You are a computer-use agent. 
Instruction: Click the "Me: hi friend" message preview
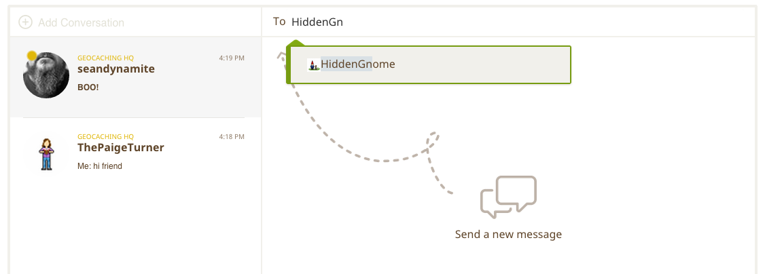(x=100, y=166)
